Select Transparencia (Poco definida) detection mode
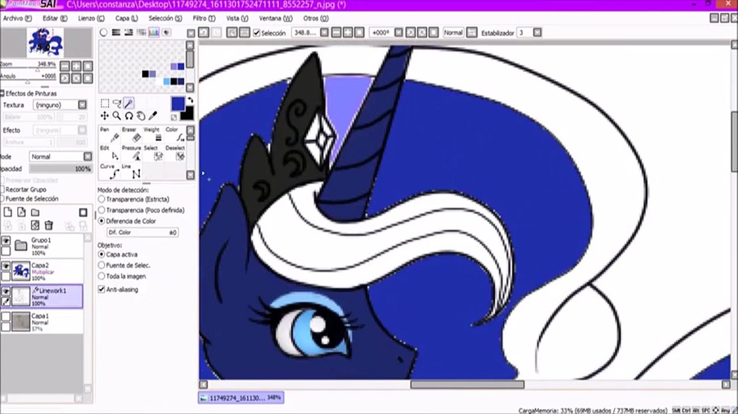This screenshot has width=738, height=414. (x=102, y=210)
